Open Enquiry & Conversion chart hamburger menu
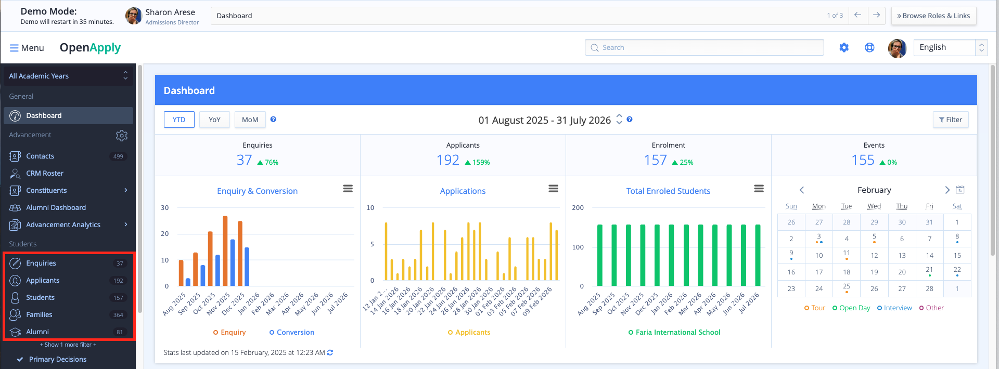The width and height of the screenshot is (999, 369). pos(348,189)
